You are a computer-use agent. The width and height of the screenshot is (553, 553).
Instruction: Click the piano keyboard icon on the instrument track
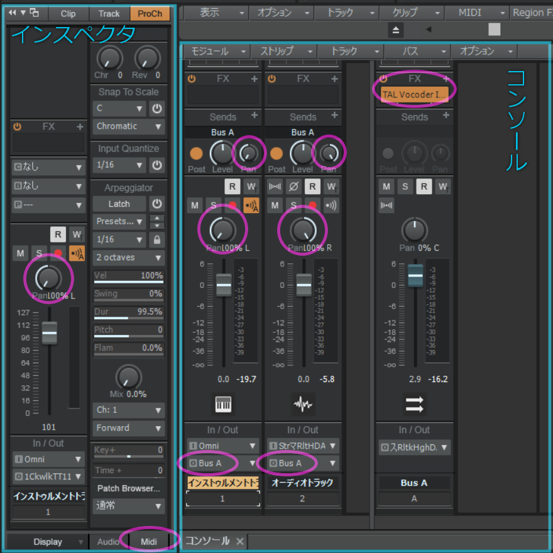(x=222, y=404)
